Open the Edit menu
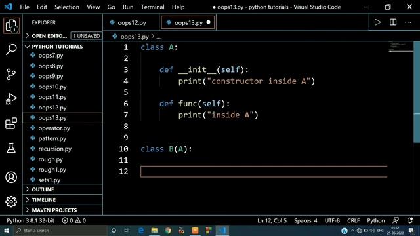 coord(42,7)
